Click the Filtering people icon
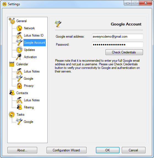The image size is (154, 158). click(x=19, y=107)
